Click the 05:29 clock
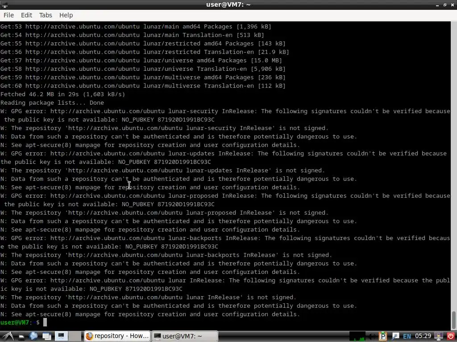 (x=423, y=336)
